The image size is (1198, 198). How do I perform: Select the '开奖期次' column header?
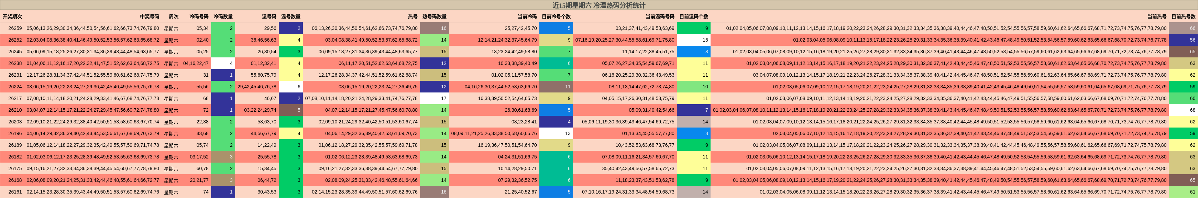12,16
